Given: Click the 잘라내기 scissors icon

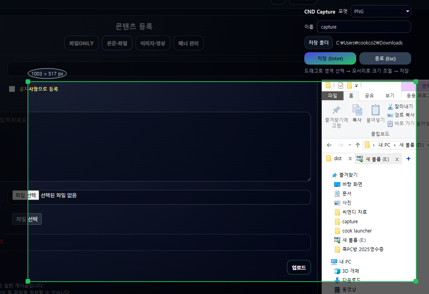Looking at the screenshot, I should [x=390, y=107].
